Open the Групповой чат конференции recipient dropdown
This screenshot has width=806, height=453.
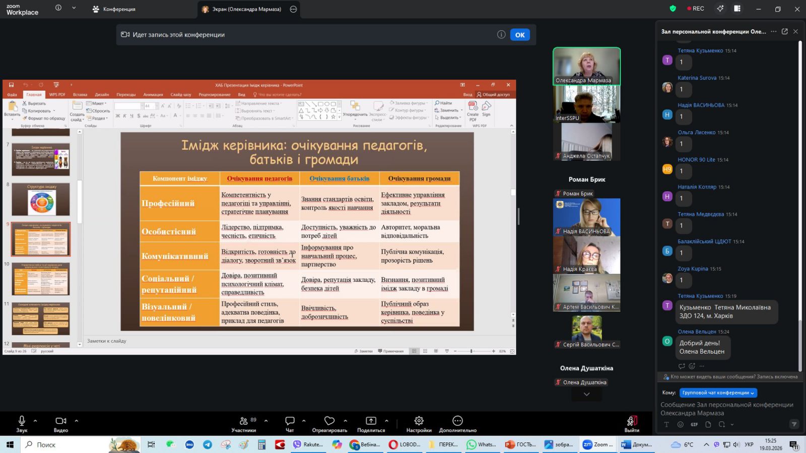pyautogui.click(x=718, y=393)
